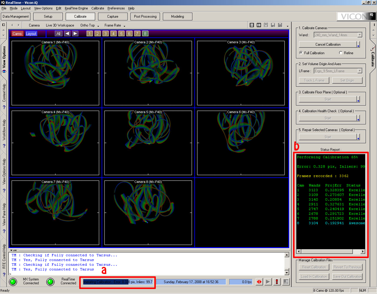The height and width of the screenshot is (294, 377).
Task: Select camera 1 number button
Action: (90, 34)
